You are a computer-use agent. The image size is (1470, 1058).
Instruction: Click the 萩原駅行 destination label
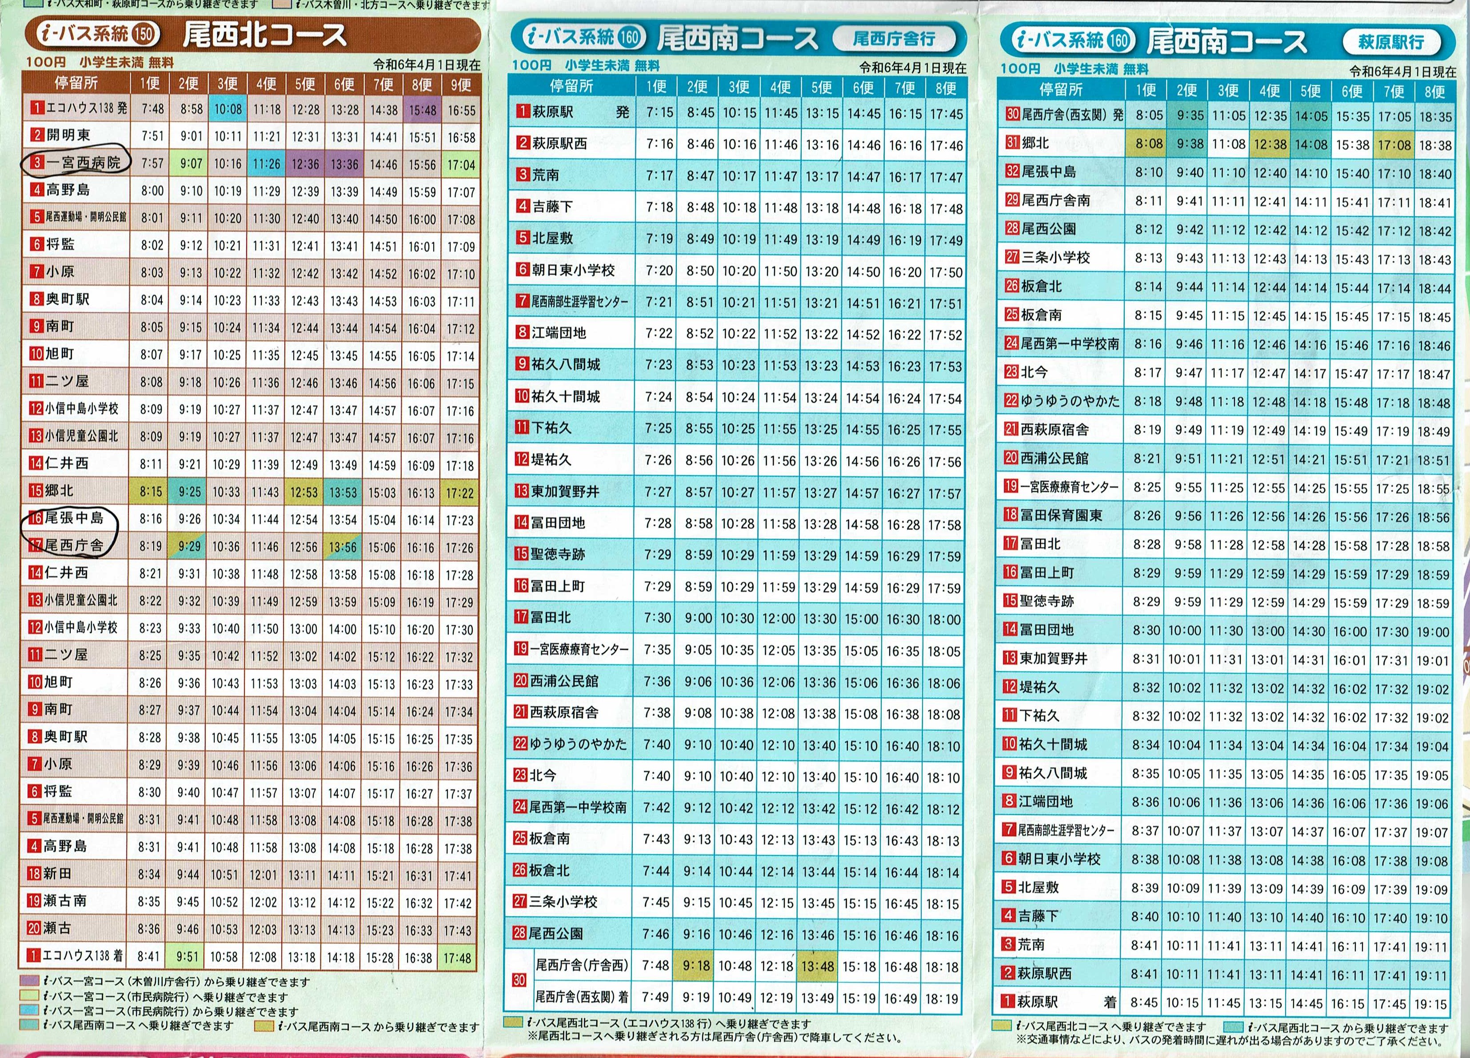[1391, 42]
